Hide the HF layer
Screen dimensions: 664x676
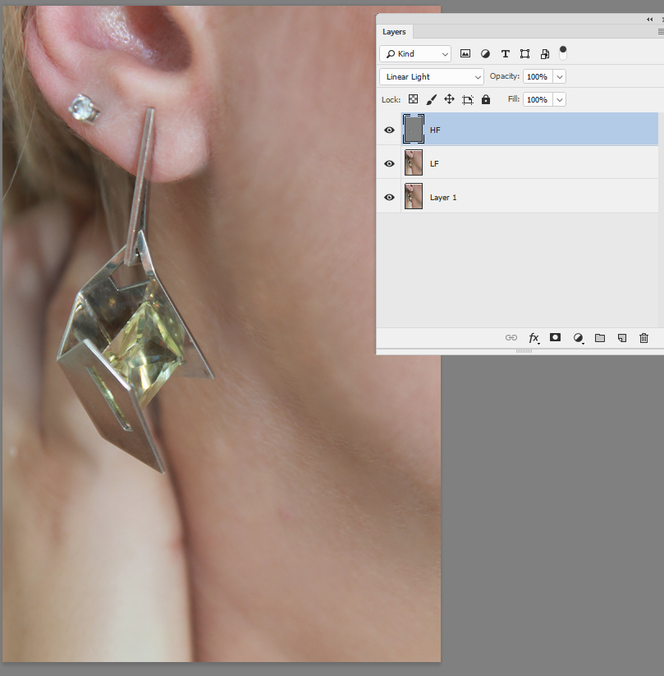click(389, 130)
